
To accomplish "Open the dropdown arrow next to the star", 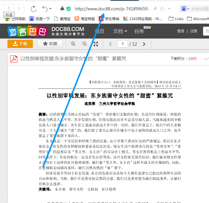I will point(169,9).
